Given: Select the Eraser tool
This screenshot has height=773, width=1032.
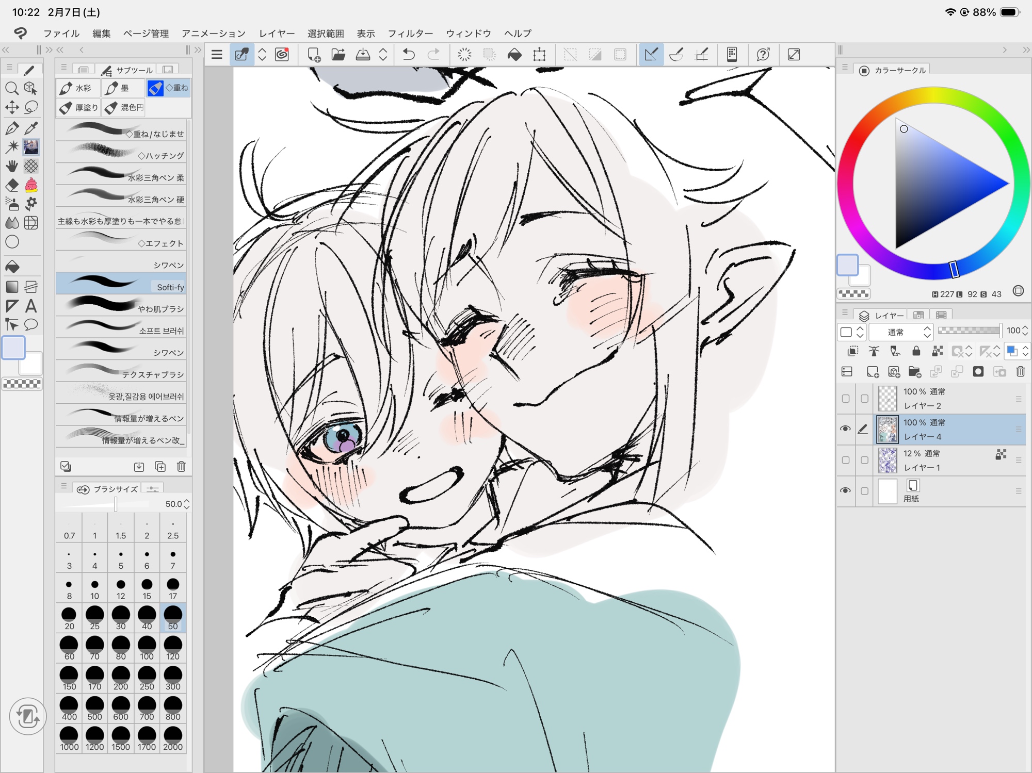Looking at the screenshot, I should click(x=12, y=185).
